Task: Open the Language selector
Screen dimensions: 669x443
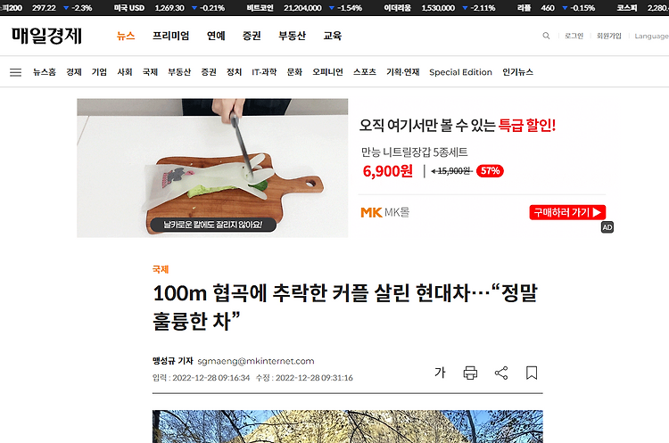Action: (x=651, y=37)
